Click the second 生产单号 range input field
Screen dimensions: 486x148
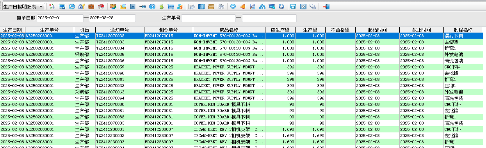pyautogui.click(x=269, y=18)
